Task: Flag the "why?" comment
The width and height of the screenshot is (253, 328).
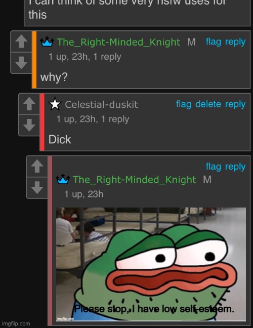Action: coord(214,42)
